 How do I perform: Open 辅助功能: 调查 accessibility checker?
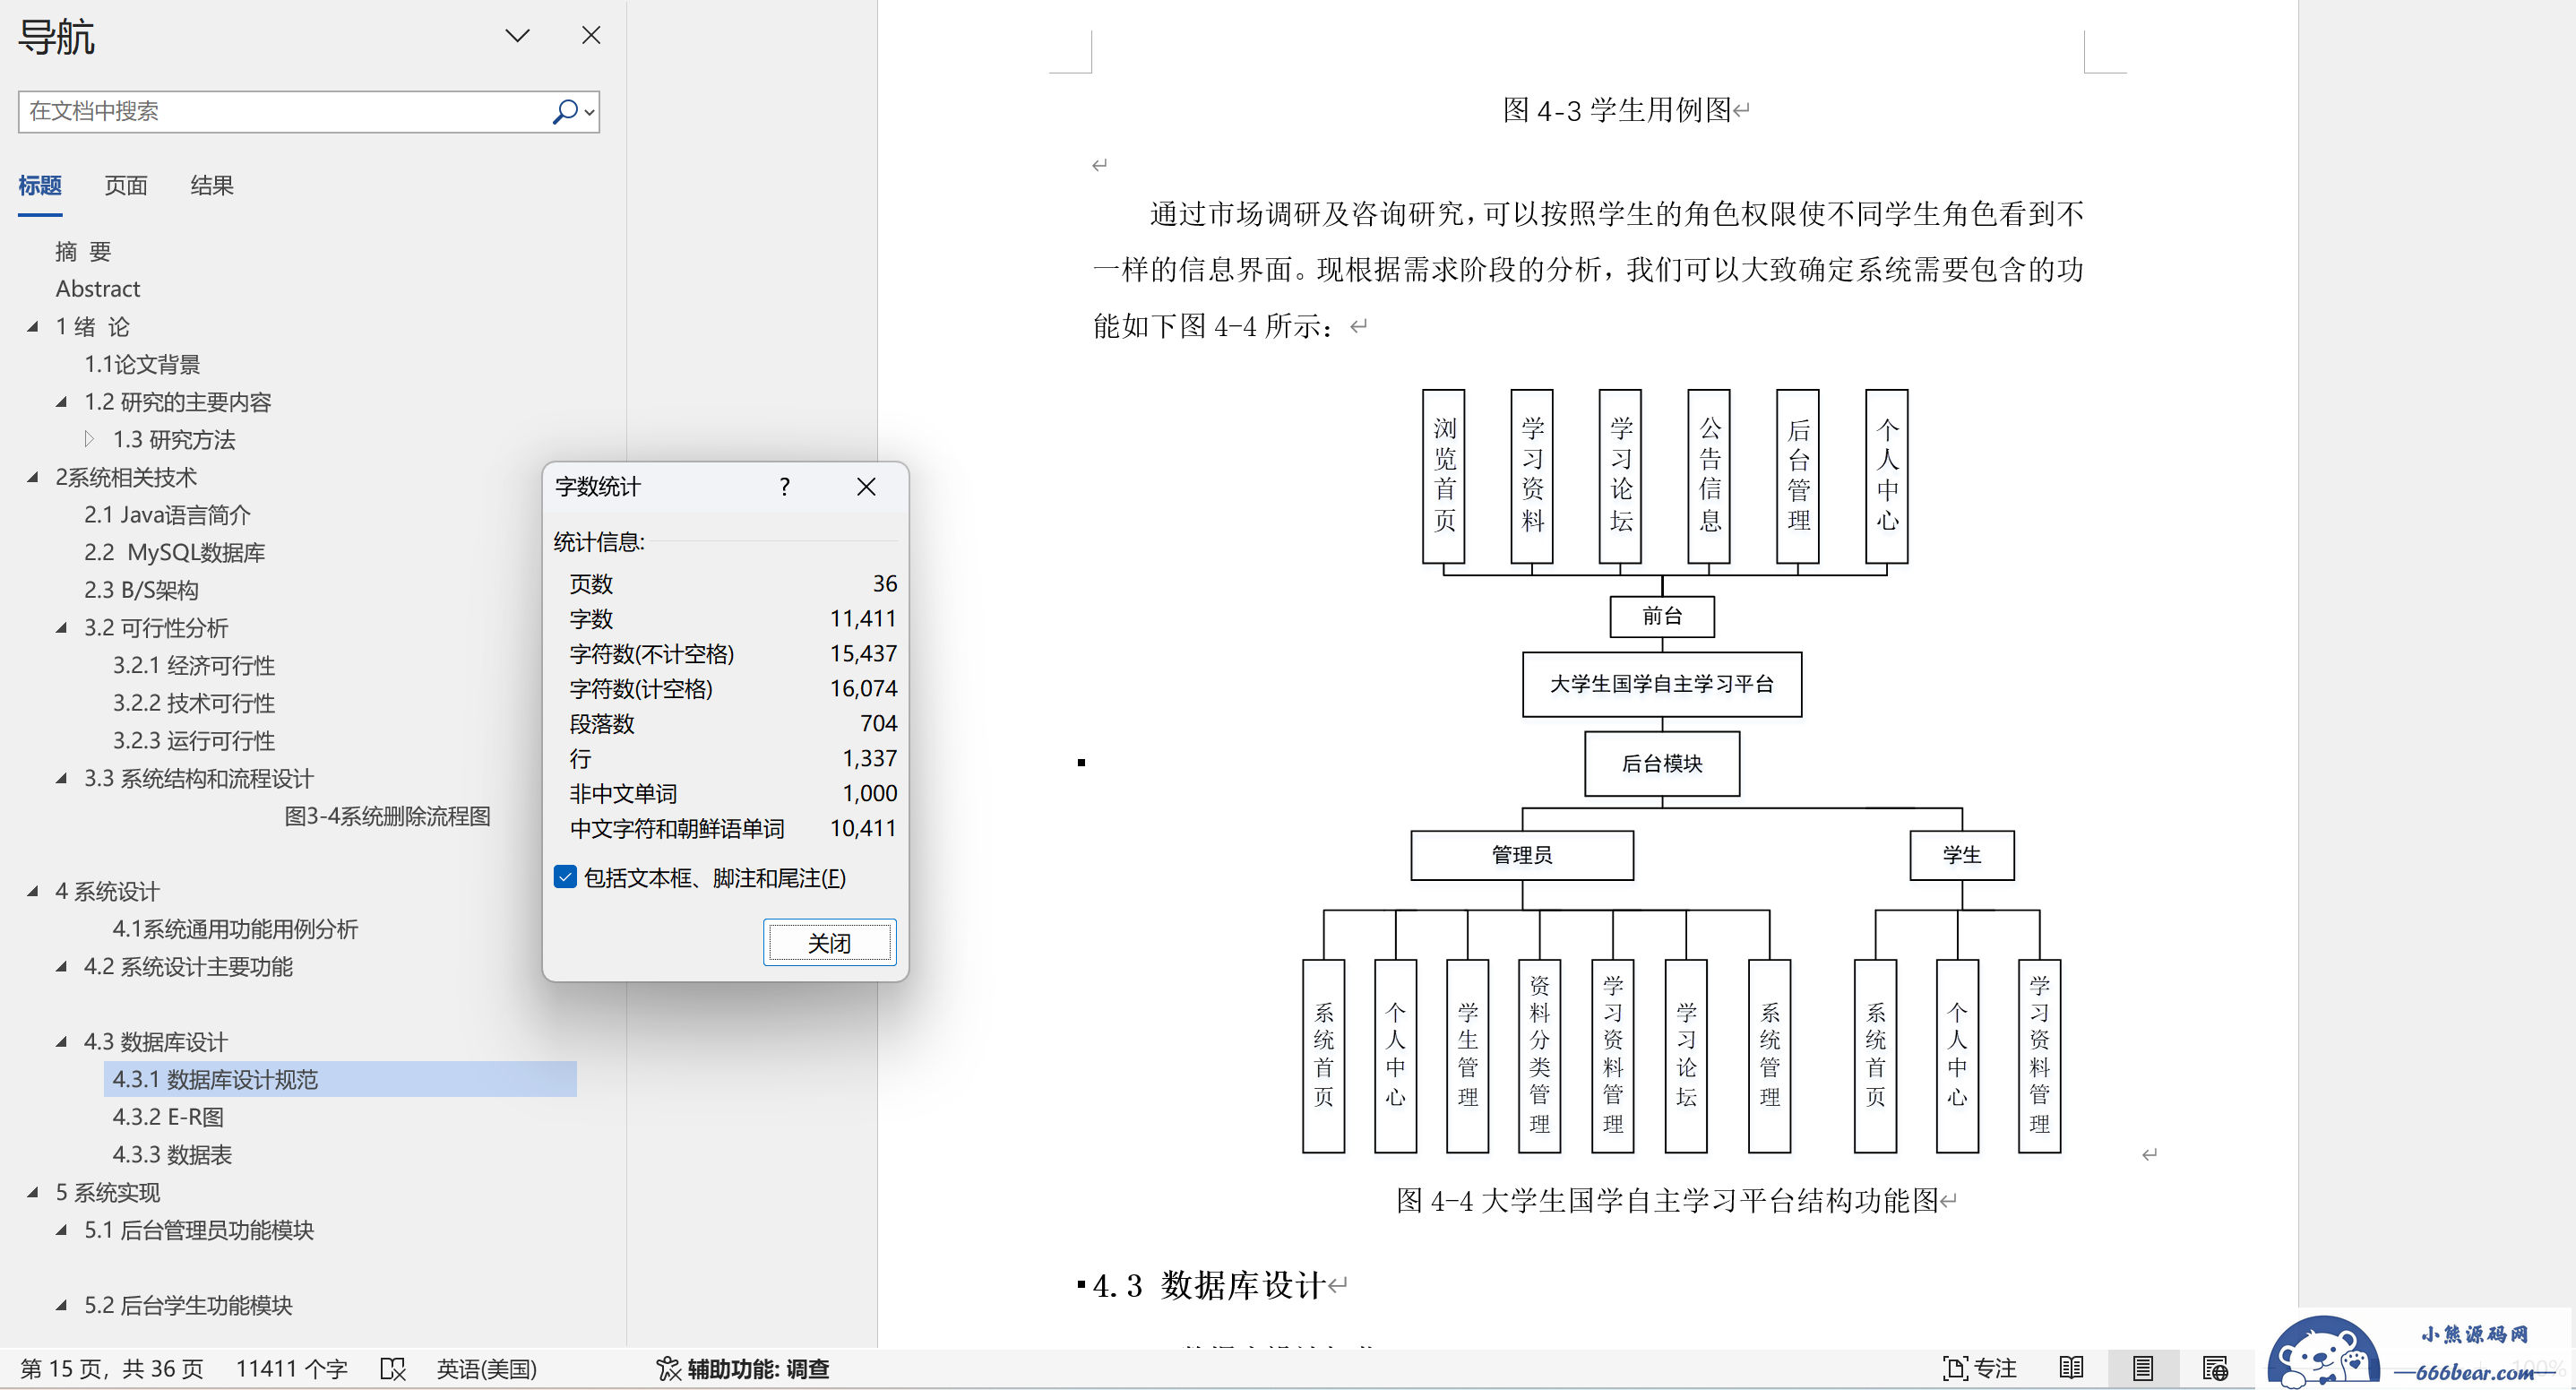(x=742, y=1369)
